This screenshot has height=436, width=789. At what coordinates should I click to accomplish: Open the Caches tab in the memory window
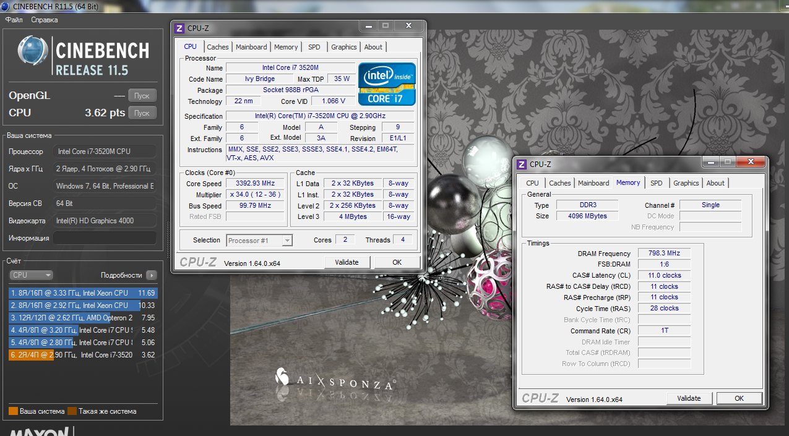(559, 183)
